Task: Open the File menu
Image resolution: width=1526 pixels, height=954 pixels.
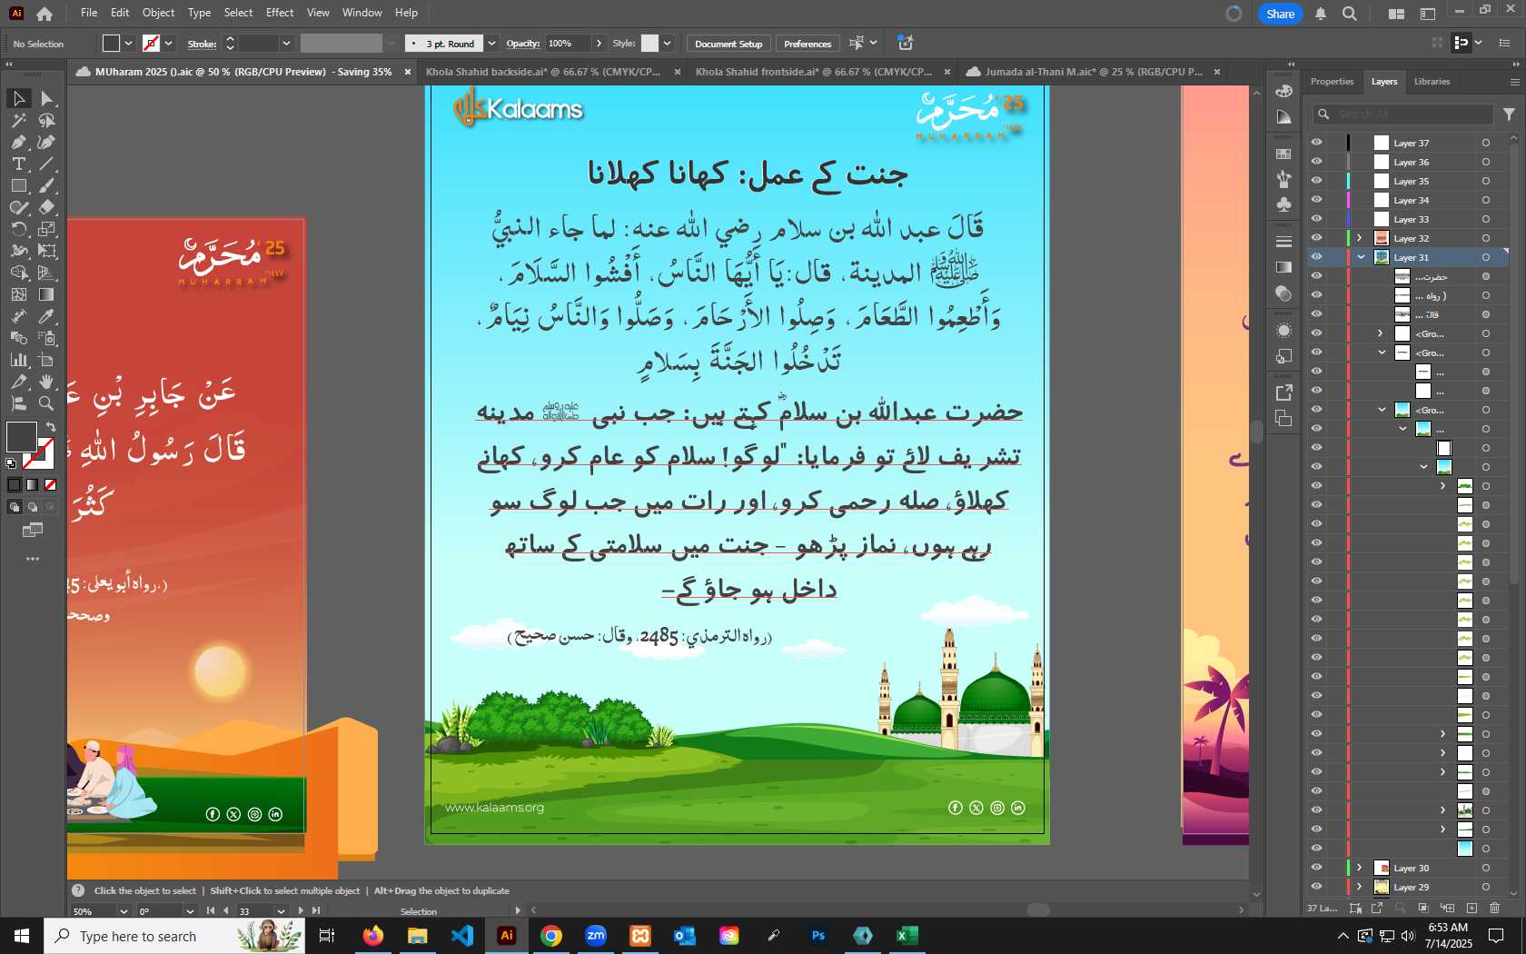Action: (x=89, y=13)
